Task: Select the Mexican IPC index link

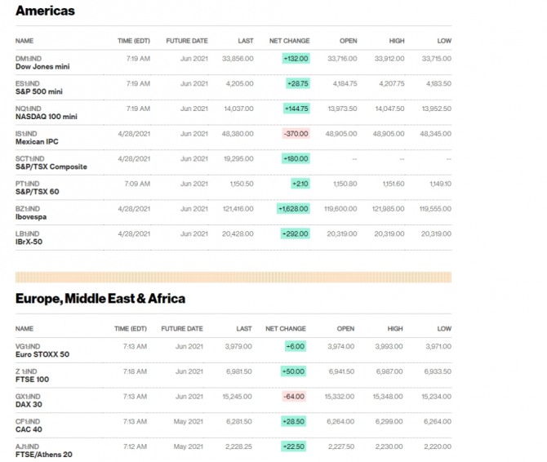Action: pos(38,141)
